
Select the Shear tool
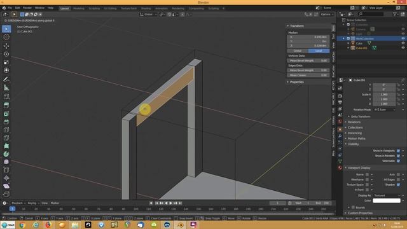[x=6, y=186]
